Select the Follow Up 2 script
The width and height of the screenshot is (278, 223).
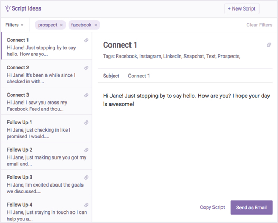click(x=47, y=156)
